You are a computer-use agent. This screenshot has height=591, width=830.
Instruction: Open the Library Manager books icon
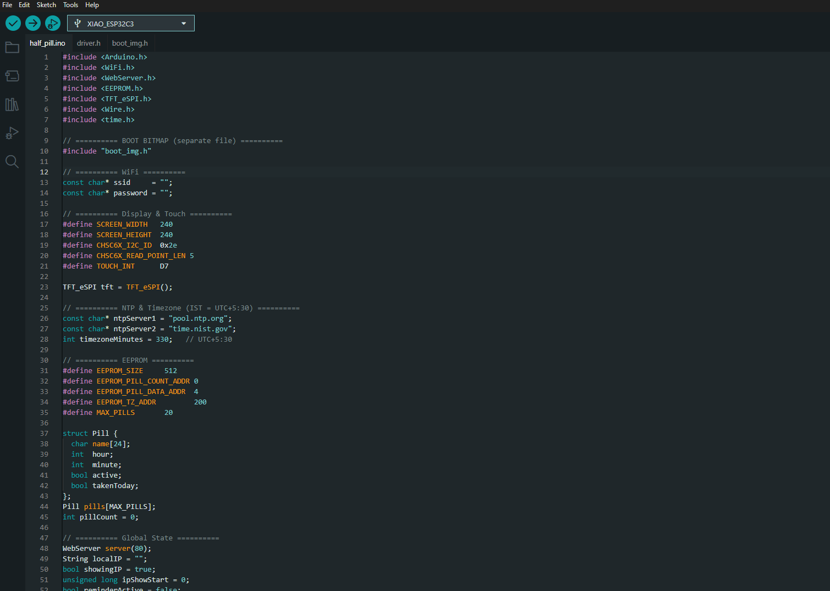click(x=12, y=105)
